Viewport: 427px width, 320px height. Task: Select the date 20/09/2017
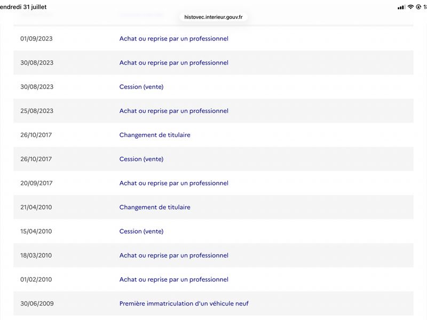click(36, 183)
